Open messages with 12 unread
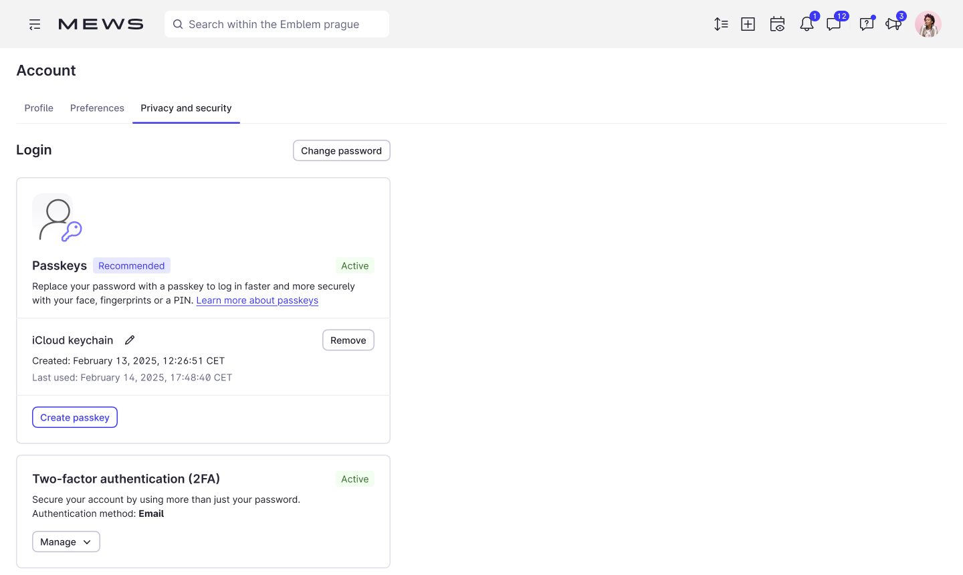 click(833, 23)
